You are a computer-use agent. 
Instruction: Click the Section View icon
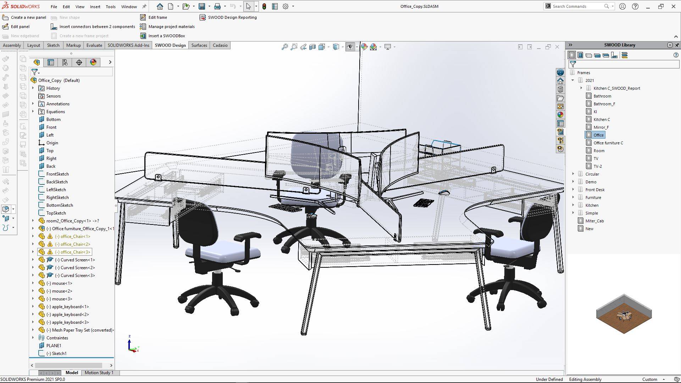[x=312, y=47]
